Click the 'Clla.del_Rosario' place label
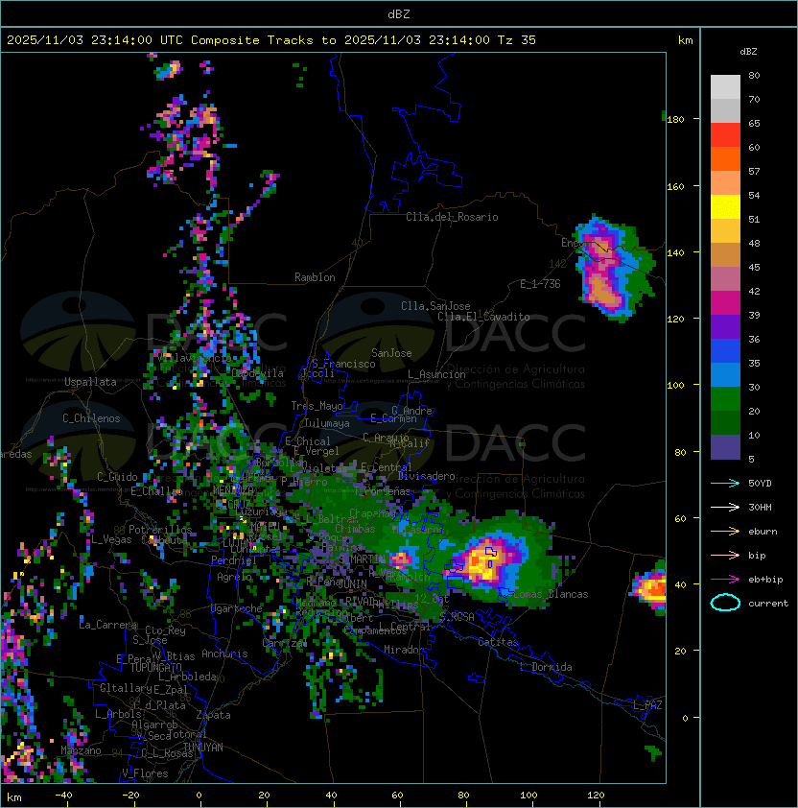Image resolution: width=798 pixels, height=808 pixels. [452, 217]
